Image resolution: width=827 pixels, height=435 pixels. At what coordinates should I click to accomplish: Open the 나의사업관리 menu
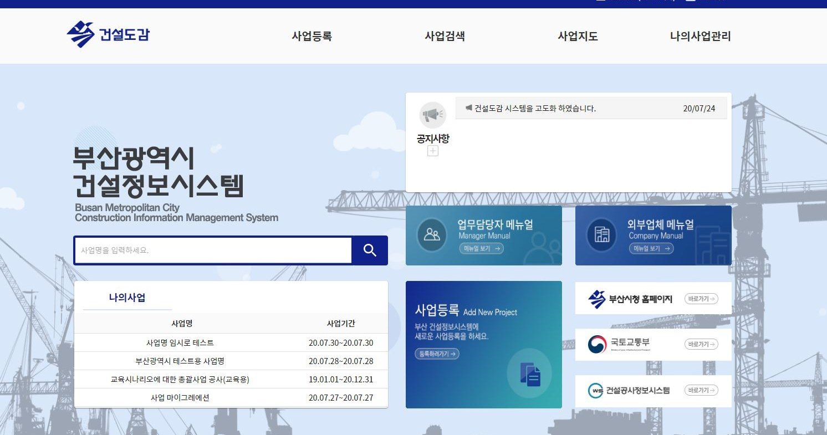point(700,37)
